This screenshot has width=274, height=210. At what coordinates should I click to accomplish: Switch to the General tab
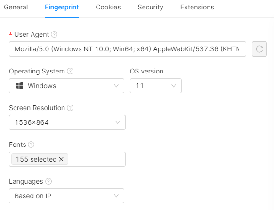point(16,7)
